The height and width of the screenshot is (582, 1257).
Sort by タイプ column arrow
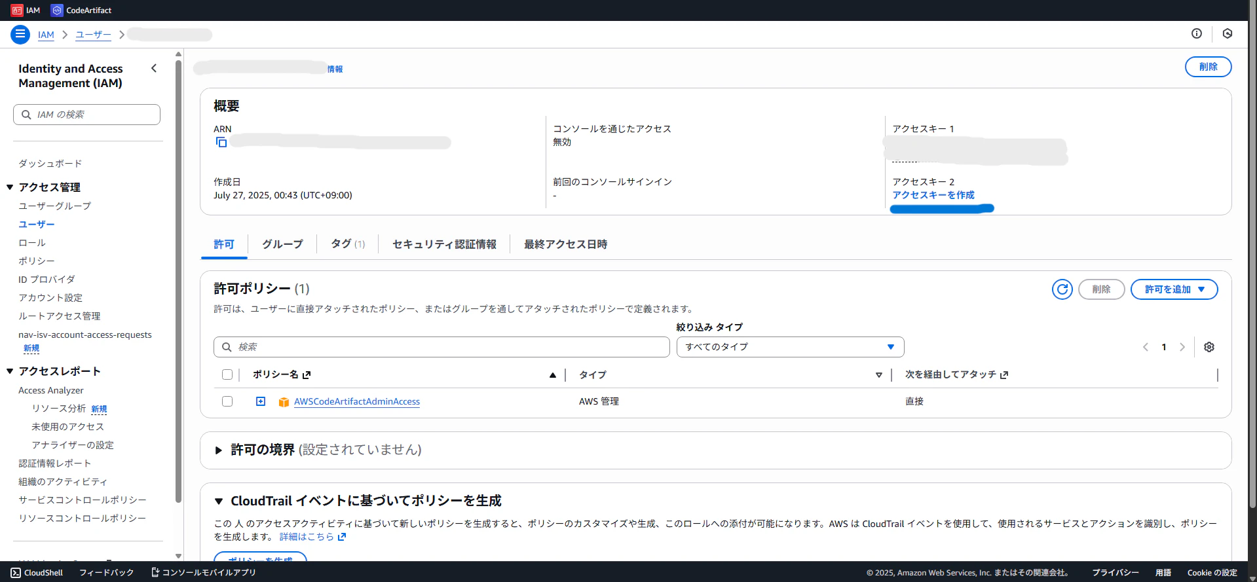tap(879, 375)
